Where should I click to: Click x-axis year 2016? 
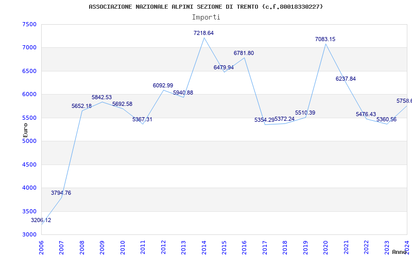click(x=244, y=248)
